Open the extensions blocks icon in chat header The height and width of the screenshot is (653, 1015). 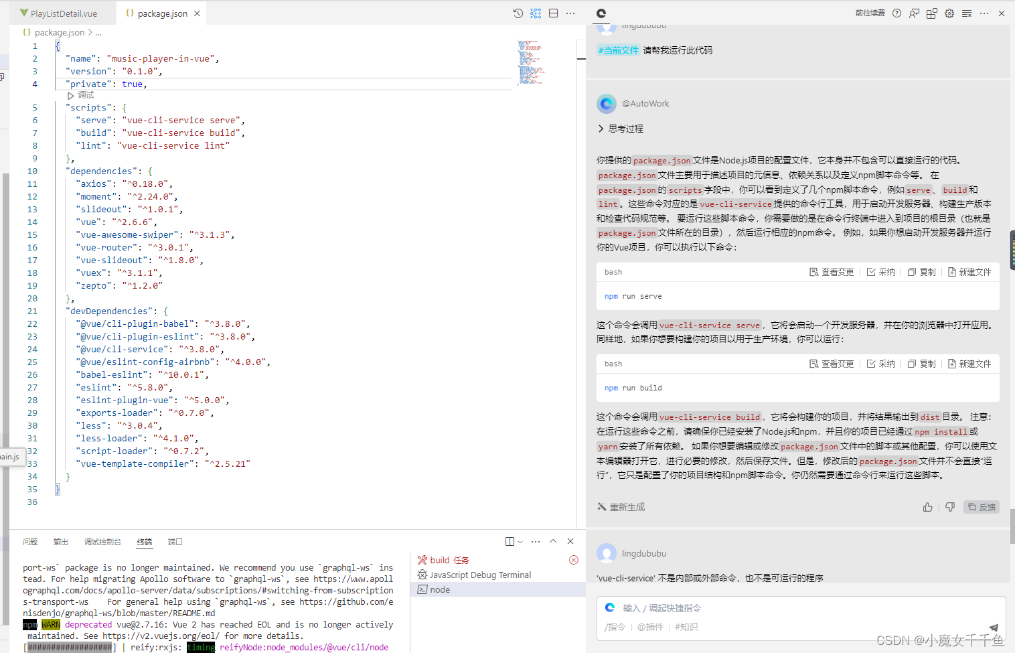(931, 13)
